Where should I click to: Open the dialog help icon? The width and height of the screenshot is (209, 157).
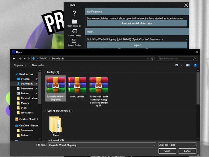point(195,65)
